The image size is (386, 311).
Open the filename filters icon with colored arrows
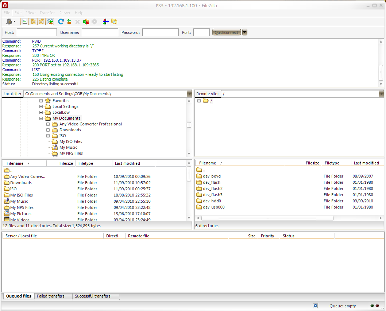click(105, 22)
